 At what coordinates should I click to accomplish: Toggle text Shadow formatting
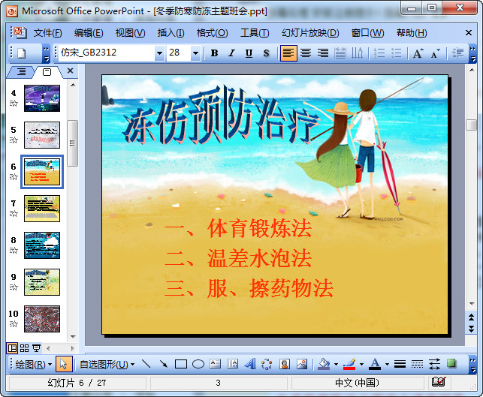[x=266, y=53]
